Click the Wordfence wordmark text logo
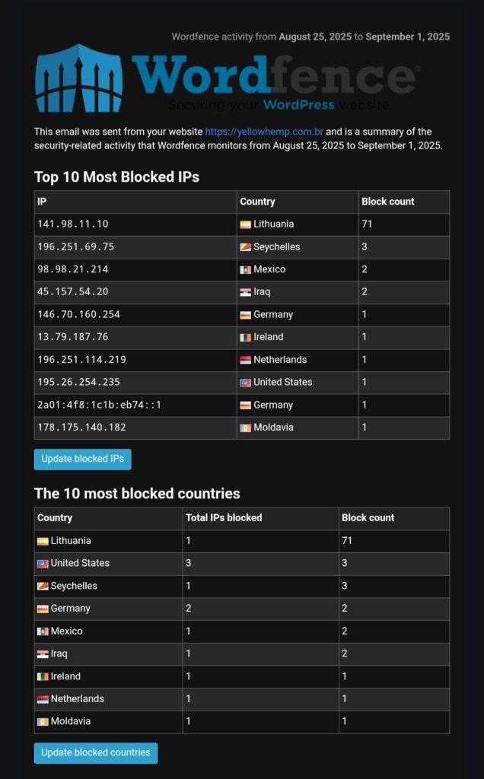Image resolution: width=484 pixels, height=779 pixels. (275, 75)
